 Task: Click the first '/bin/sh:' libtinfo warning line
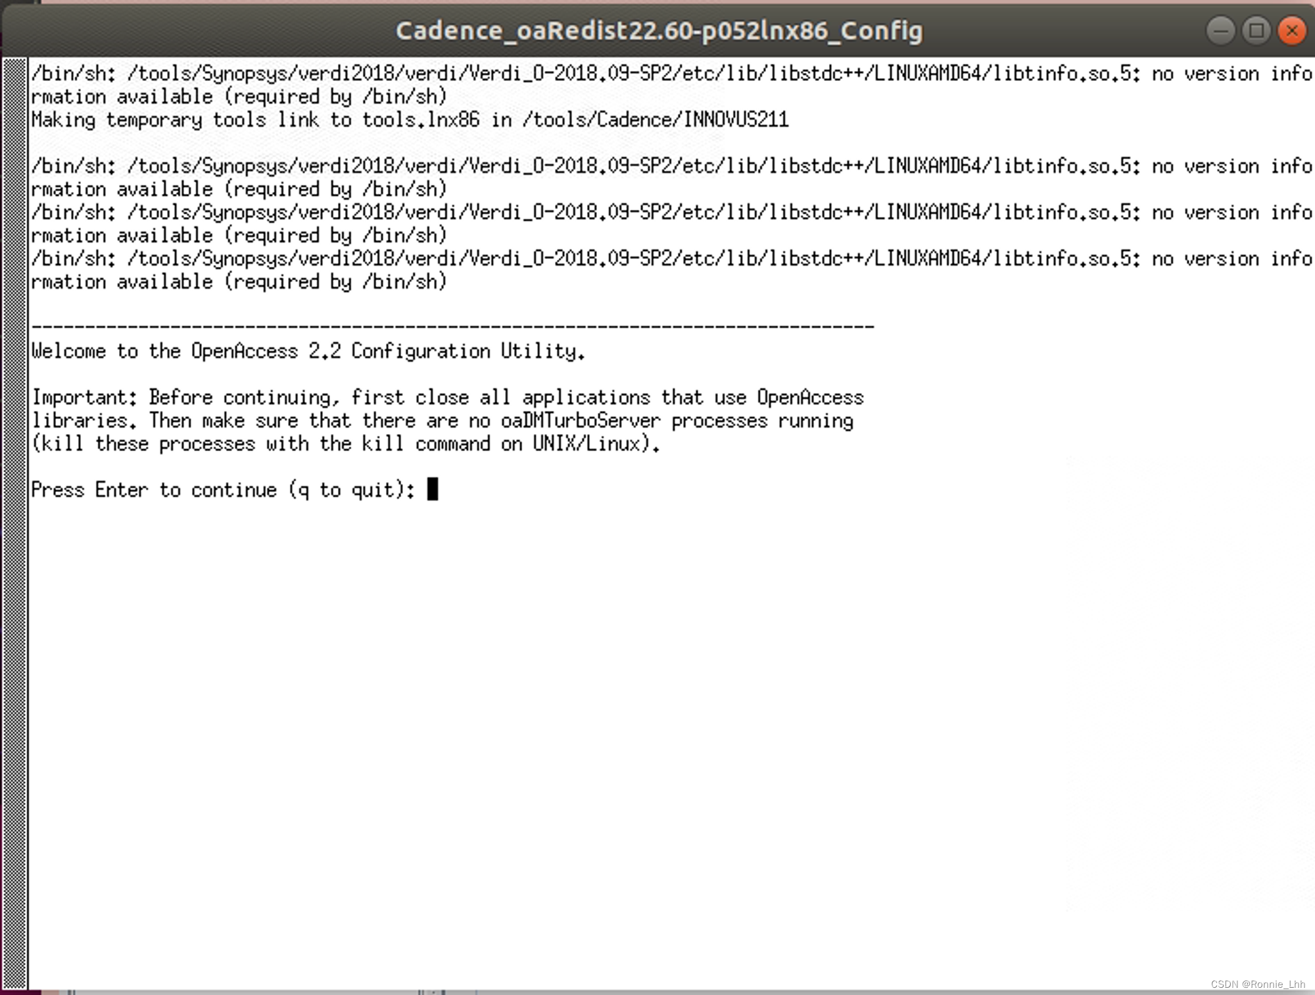[672, 74]
